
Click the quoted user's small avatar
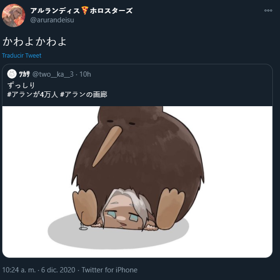coord(12,74)
